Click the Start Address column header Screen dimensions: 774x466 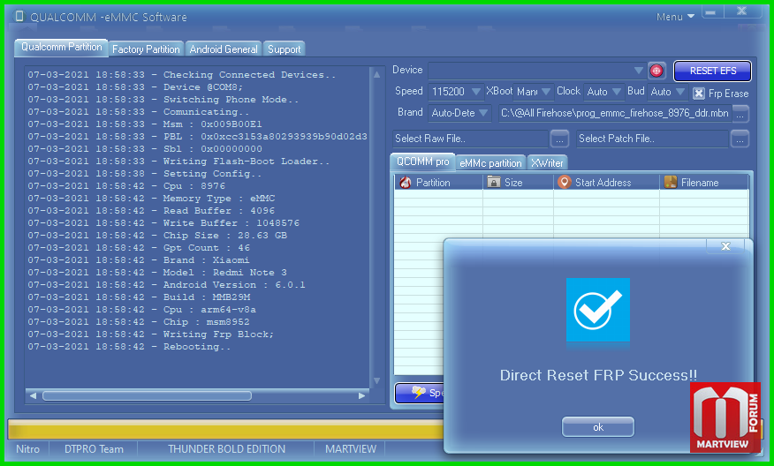[x=606, y=182]
